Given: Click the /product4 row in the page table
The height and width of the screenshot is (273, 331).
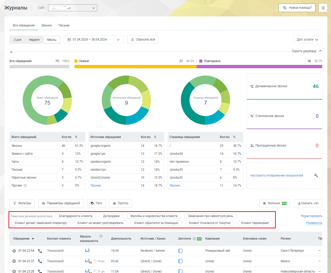Looking at the screenshot, I should [x=205, y=154].
